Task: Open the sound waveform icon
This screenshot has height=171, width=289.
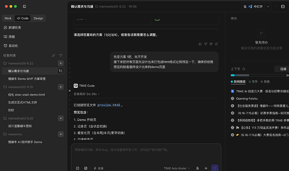Action: coord(206,168)
